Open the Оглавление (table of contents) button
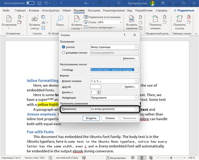The width and height of the screenshot is (199, 160). pyautogui.click(x=9, y=22)
